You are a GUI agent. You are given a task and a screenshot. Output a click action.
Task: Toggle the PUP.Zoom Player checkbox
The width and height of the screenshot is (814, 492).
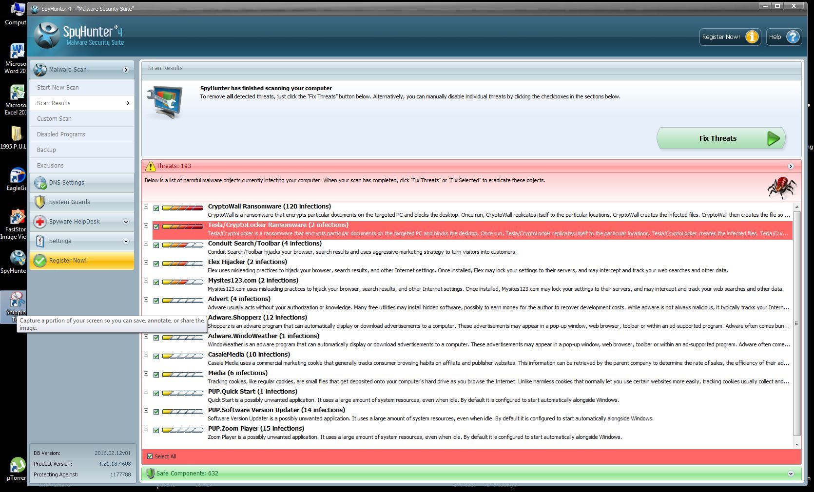pyautogui.click(x=156, y=430)
